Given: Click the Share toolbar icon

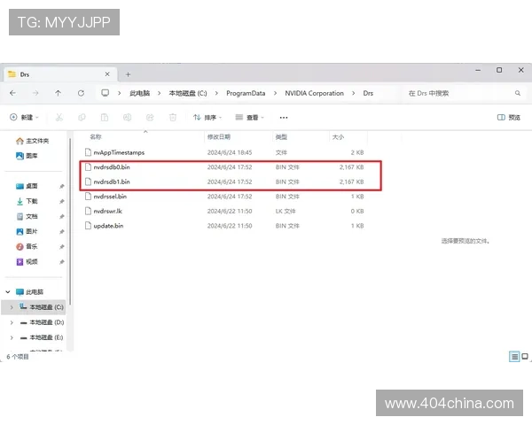Looking at the screenshot, I should click(150, 117).
